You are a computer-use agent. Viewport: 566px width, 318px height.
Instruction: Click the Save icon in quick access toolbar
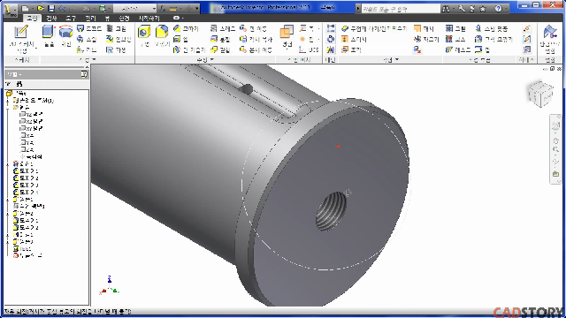click(x=51, y=8)
